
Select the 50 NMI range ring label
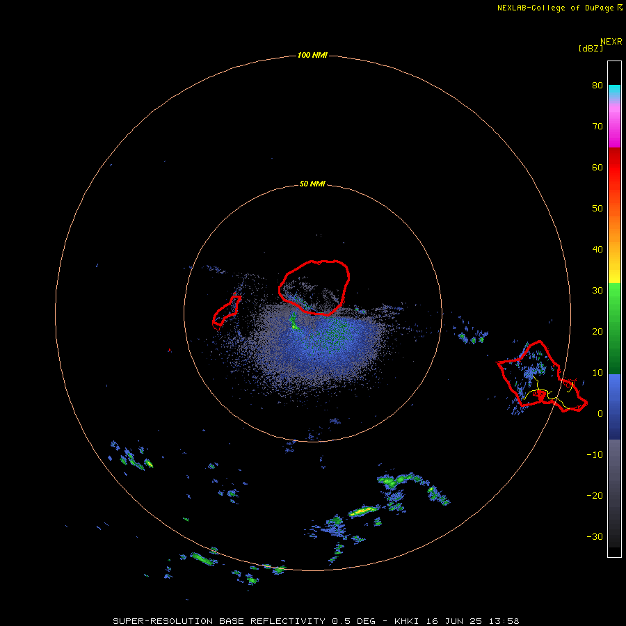[x=312, y=184]
